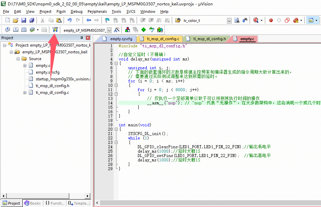Click the Paste icon
Image resolution: width=321 pixels, height=207 pixels.
[59, 20]
